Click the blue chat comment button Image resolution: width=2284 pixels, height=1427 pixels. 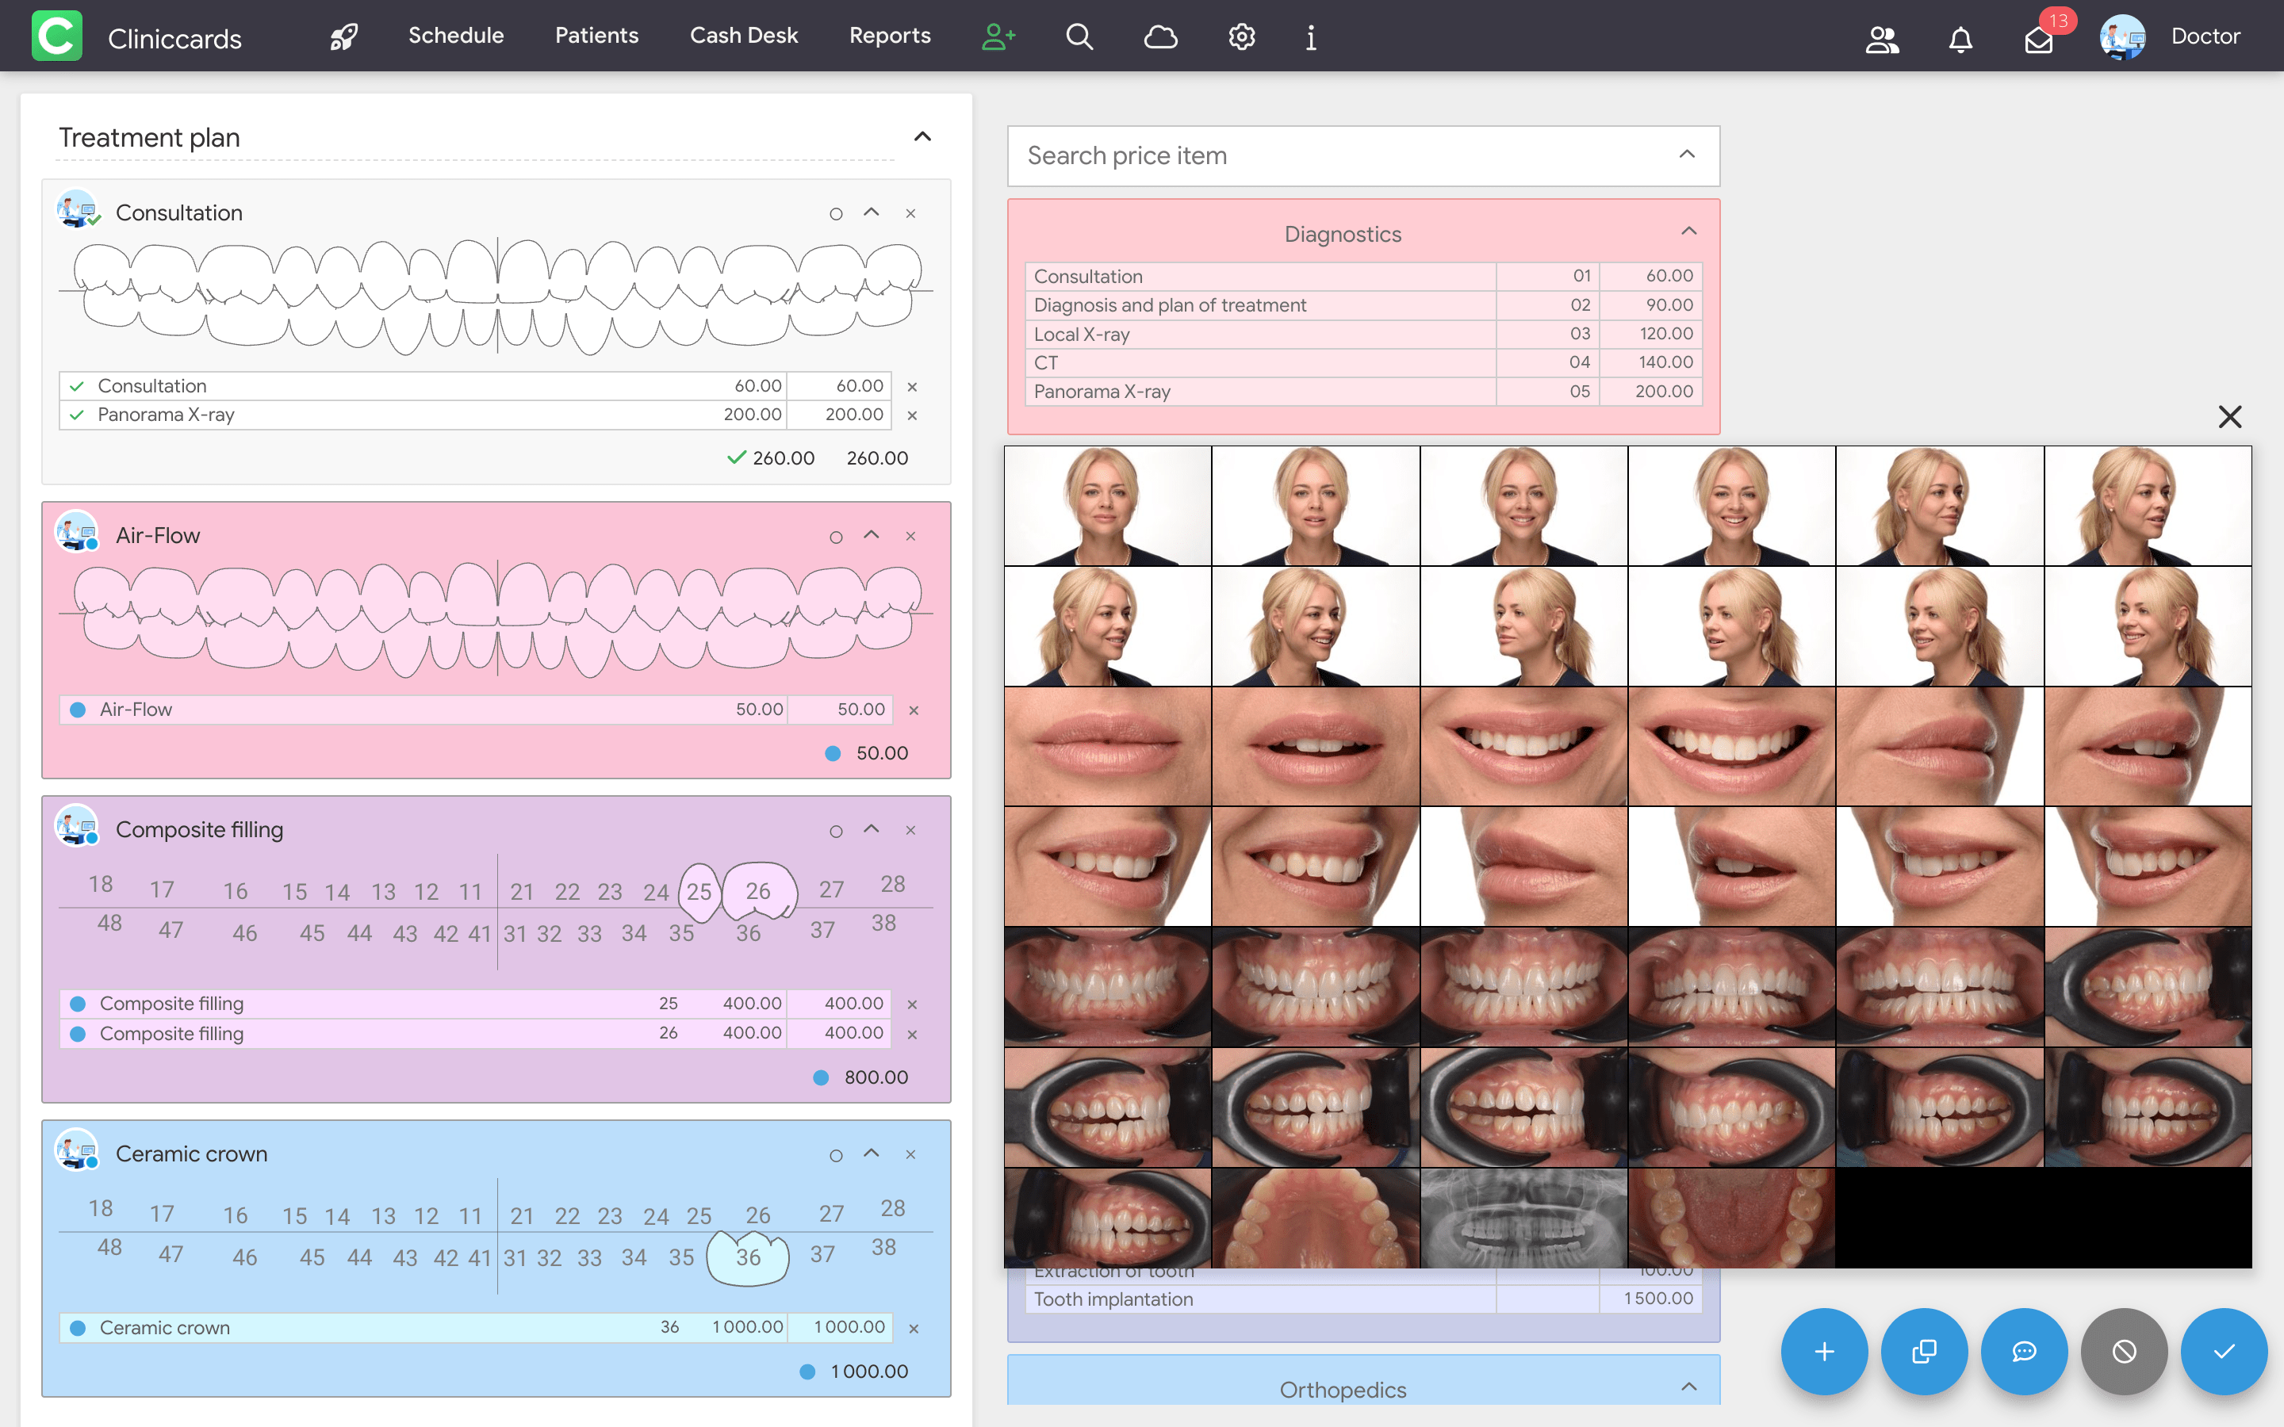tap(2024, 1352)
